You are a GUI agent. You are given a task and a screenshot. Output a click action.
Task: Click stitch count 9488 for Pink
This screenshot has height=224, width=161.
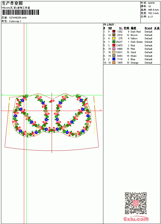(120, 49)
